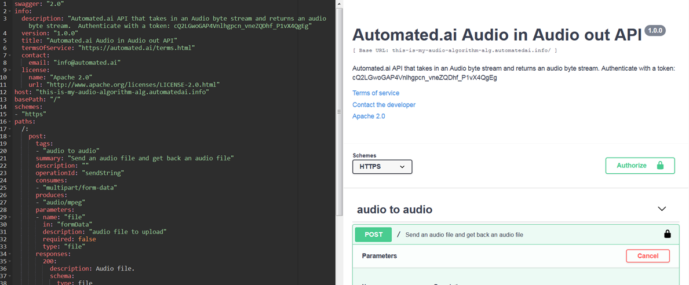
Task: Click the green POST method badge
Action: point(374,235)
